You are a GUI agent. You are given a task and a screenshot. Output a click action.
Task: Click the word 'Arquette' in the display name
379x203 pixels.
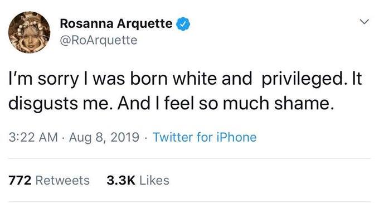tap(144, 24)
